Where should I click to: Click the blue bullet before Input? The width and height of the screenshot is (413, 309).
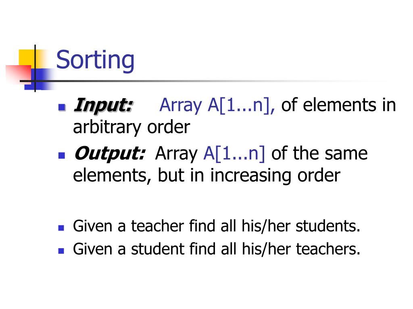tap(62, 107)
